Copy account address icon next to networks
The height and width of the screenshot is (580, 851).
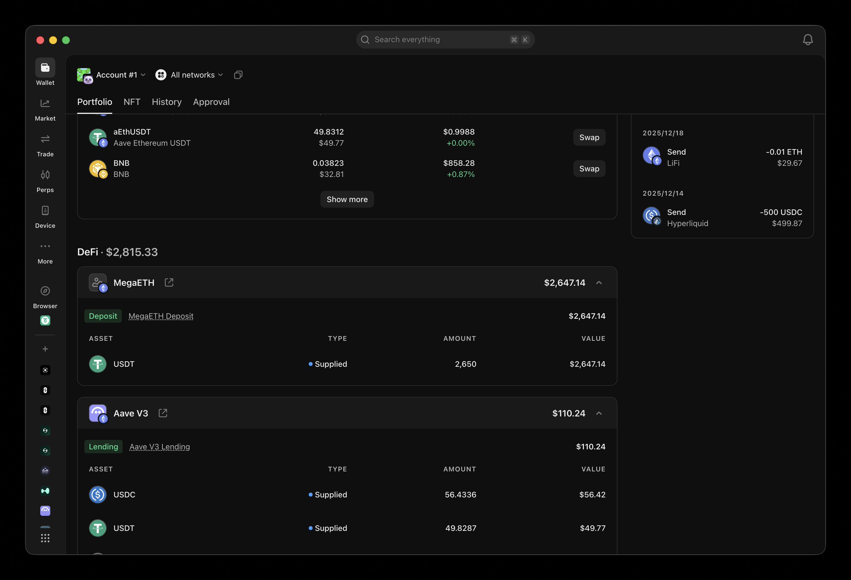(x=238, y=75)
